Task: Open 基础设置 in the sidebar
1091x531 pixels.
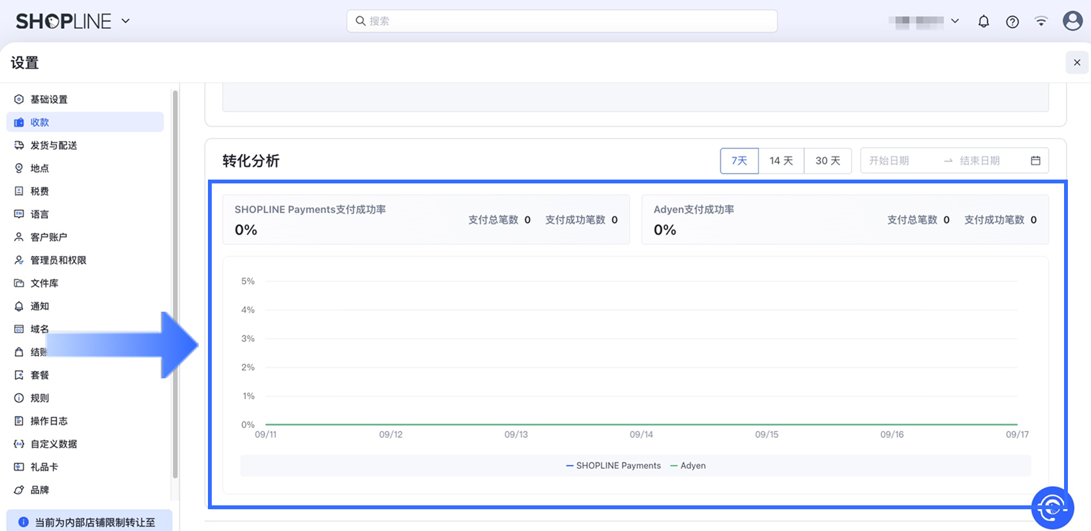Action: (49, 99)
